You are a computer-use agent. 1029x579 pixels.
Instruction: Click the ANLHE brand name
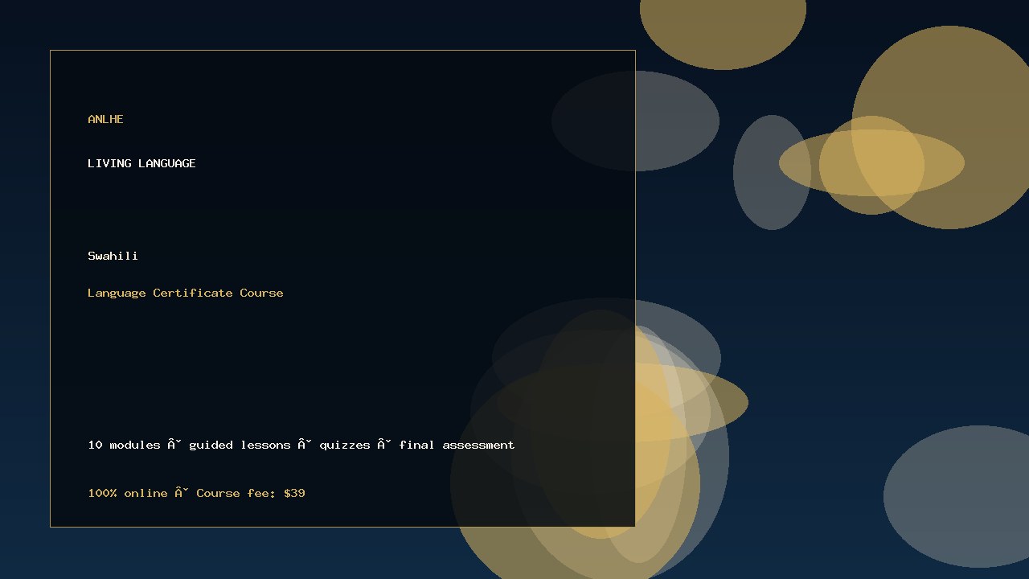pos(105,119)
